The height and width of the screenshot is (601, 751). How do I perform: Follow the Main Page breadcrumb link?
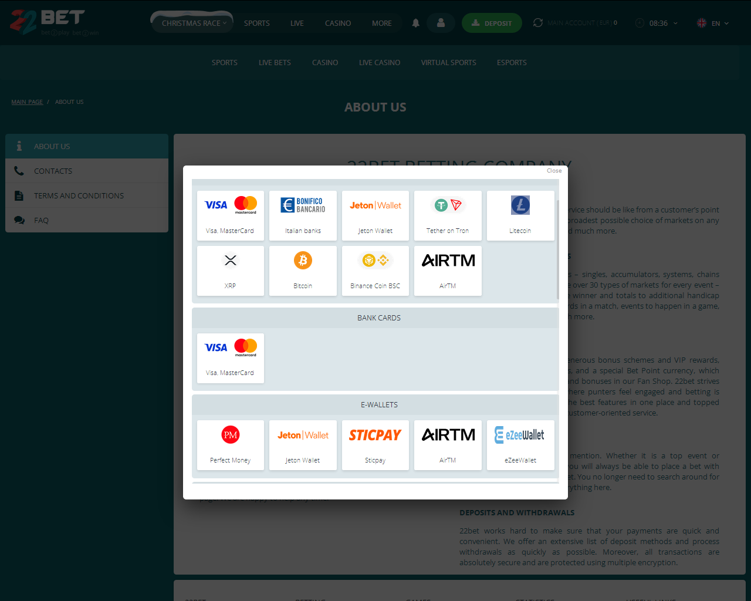[27, 102]
